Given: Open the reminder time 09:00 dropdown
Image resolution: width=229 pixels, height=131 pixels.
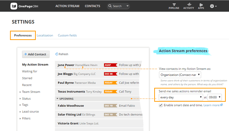Looking at the screenshot, I should (215, 97).
